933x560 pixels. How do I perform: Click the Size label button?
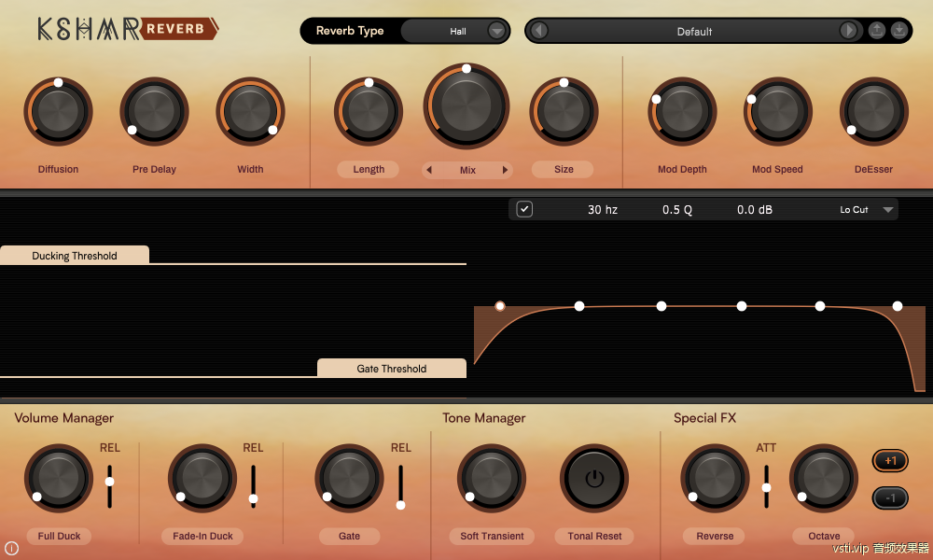pos(563,169)
